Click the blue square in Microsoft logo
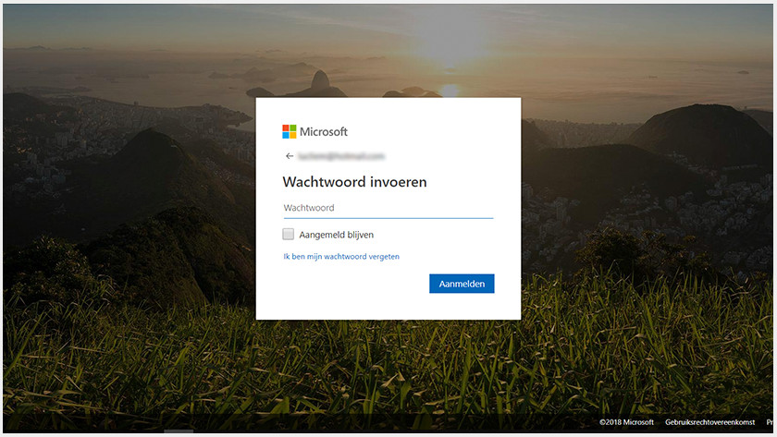This screenshot has height=437, width=777. pos(286,135)
